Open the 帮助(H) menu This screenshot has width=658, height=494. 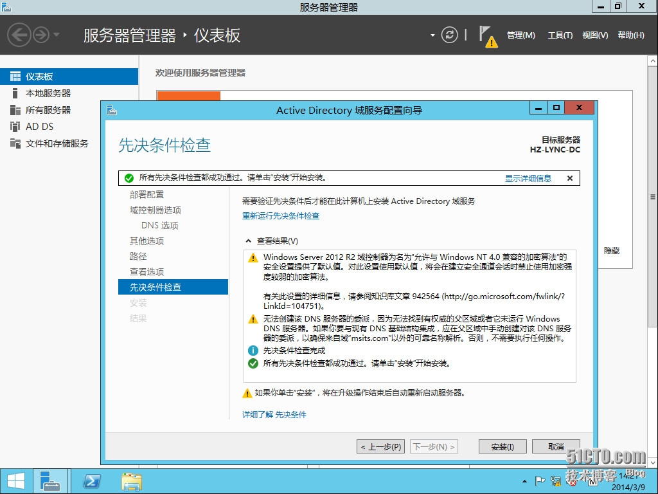pyautogui.click(x=631, y=35)
